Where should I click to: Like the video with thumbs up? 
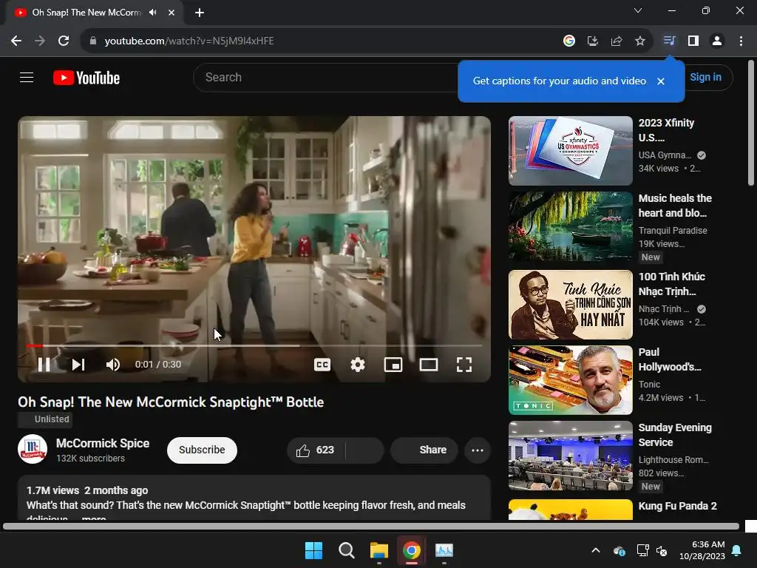click(x=316, y=450)
